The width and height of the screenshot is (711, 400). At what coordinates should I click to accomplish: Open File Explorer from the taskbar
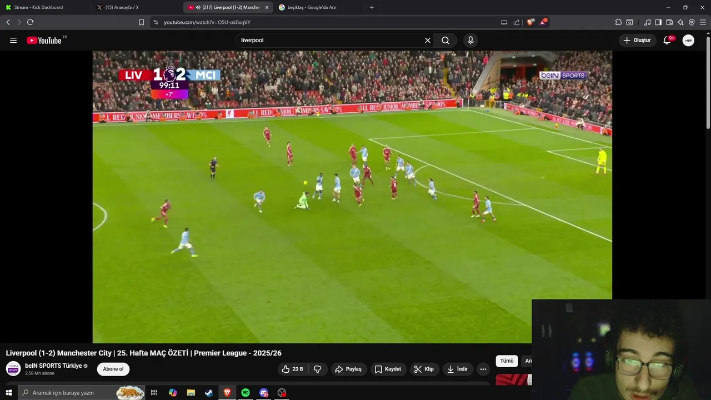coord(191,393)
